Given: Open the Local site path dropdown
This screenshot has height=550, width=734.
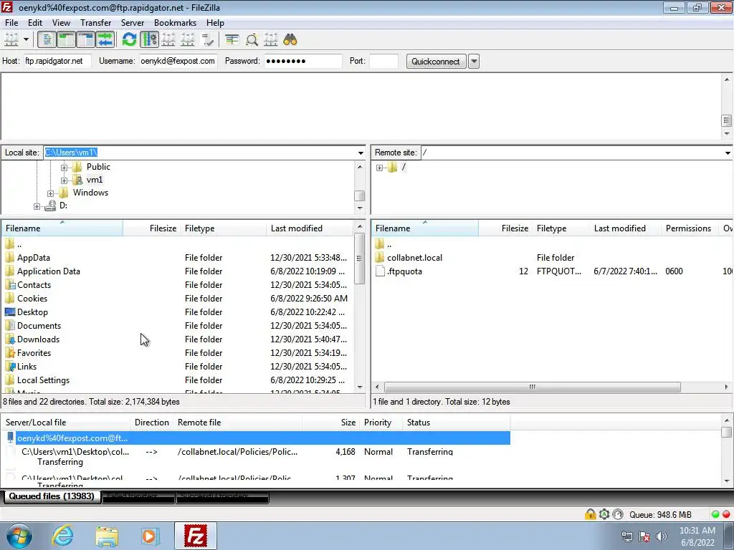Looking at the screenshot, I should coord(361,153).
